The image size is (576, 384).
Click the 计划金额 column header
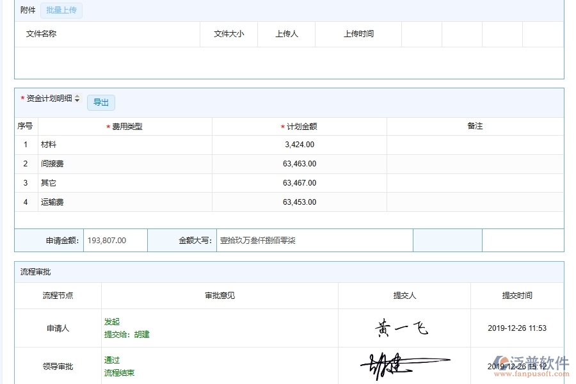[301, 126]
